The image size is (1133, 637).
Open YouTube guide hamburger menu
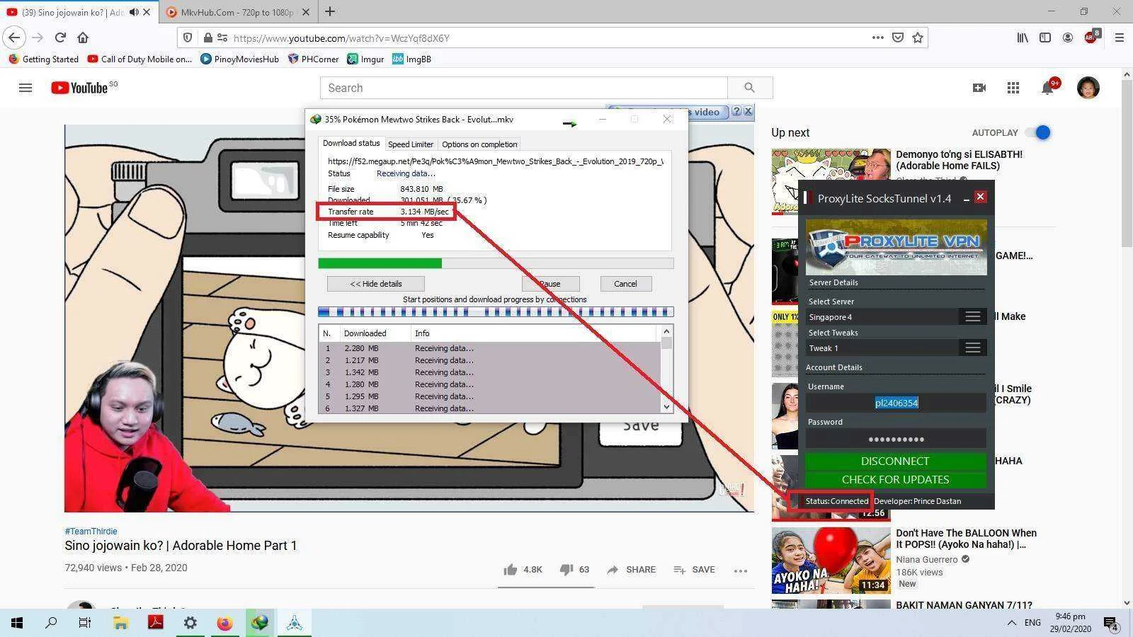25,88
